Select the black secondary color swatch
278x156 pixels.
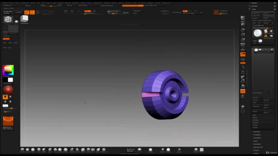coord(5,80)
